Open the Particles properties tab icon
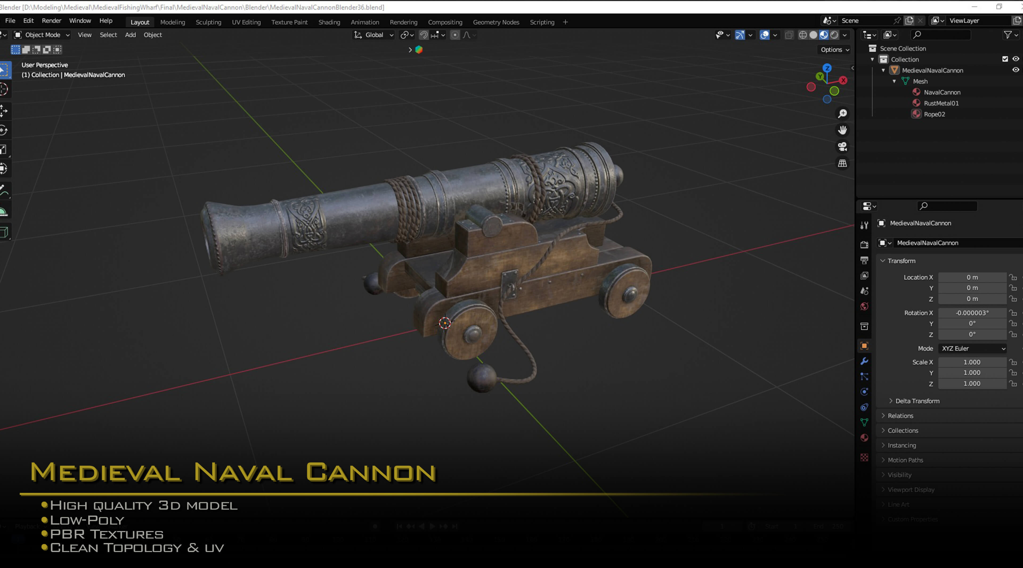Screen dimensions: 1023x568 [864, 376]
